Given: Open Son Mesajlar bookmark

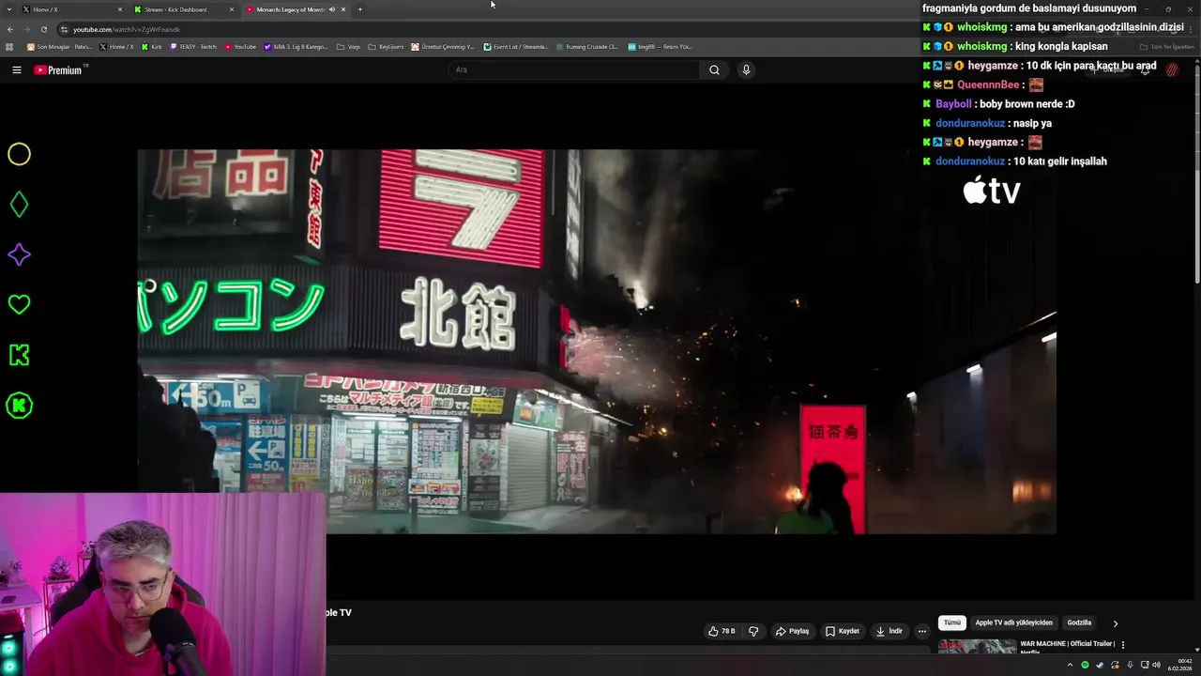Looking at the screenshot, I should point(59,46).
